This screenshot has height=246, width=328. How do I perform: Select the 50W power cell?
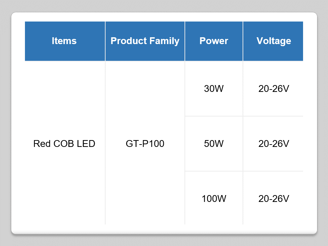(214, 144)
